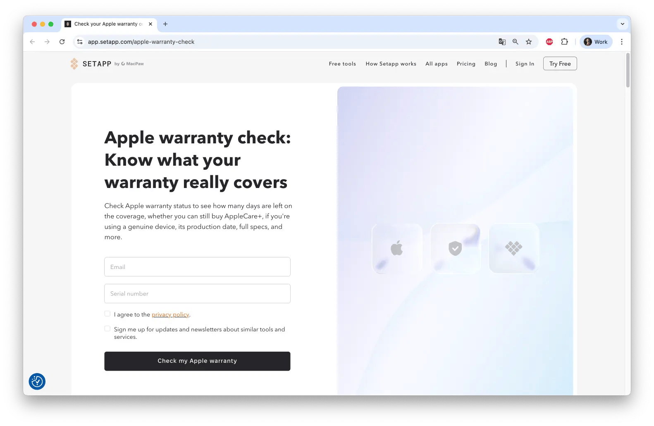Open the Adblock Plus extension icon
The image size is (654, 426).
coord(549,42)
